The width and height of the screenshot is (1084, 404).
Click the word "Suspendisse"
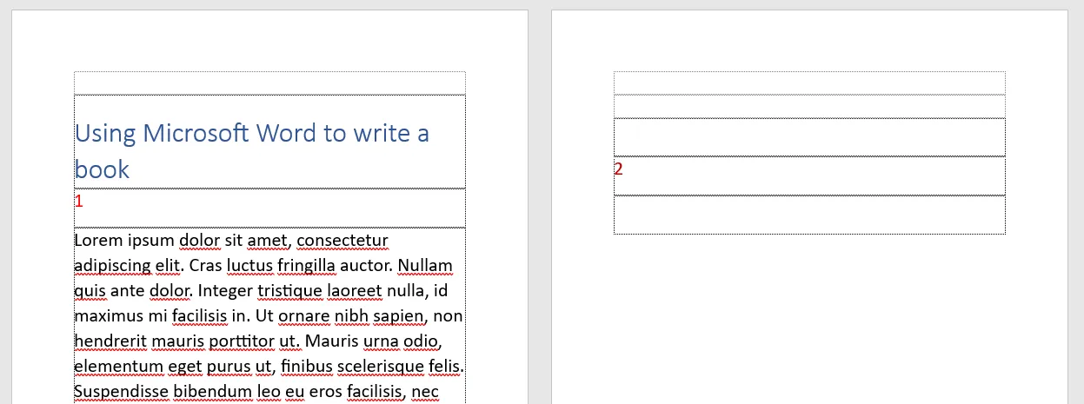click(122, 392)
